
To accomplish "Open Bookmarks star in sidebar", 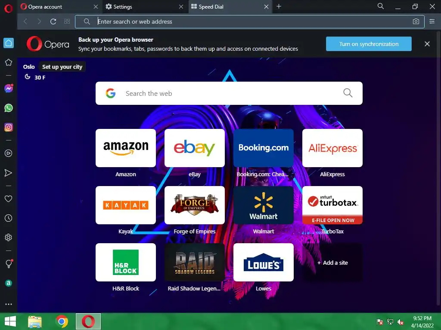I will [x=9, y=62].
